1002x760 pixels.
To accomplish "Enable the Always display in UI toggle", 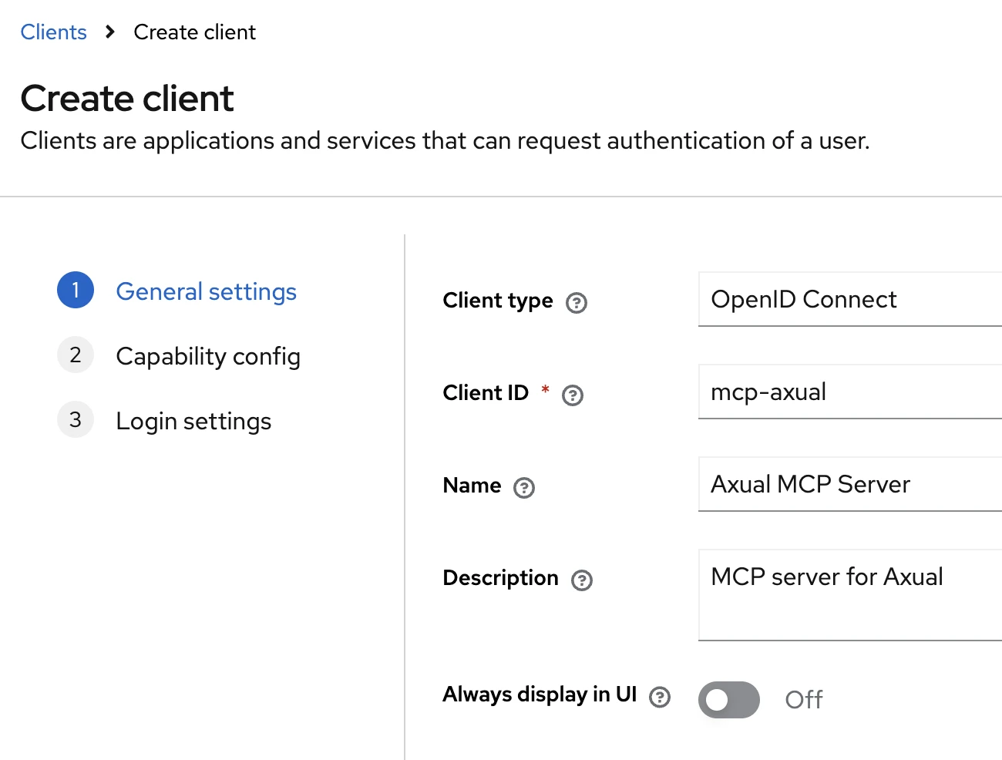I will click(728, 699).
